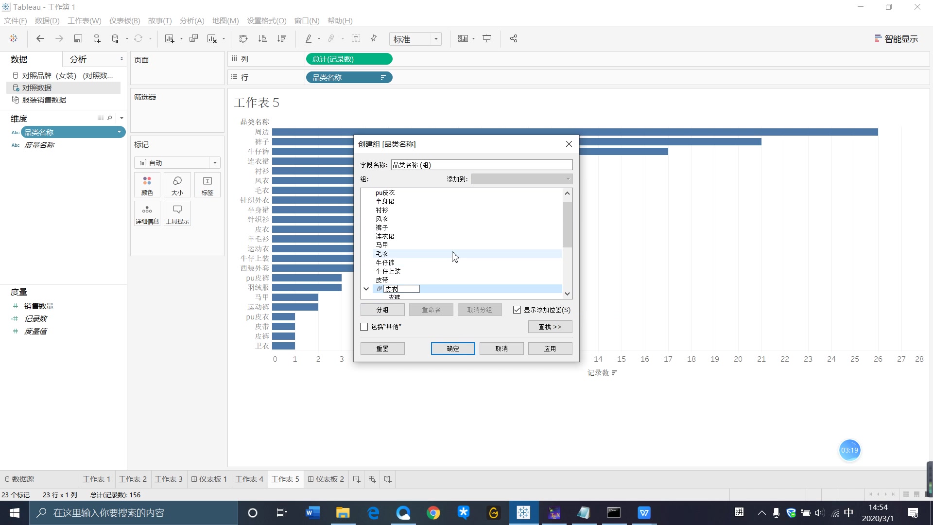The height and width of the screenshot is (525, 933).
Task: Switch to the 工作表 3 tab
Action: (169, 479)
